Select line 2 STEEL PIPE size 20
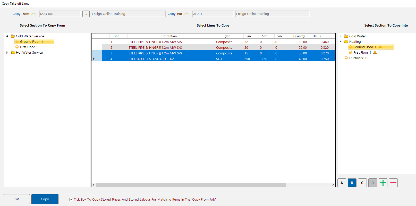The height and width of the screenshot is (206, 416). [x=214, y=47]
